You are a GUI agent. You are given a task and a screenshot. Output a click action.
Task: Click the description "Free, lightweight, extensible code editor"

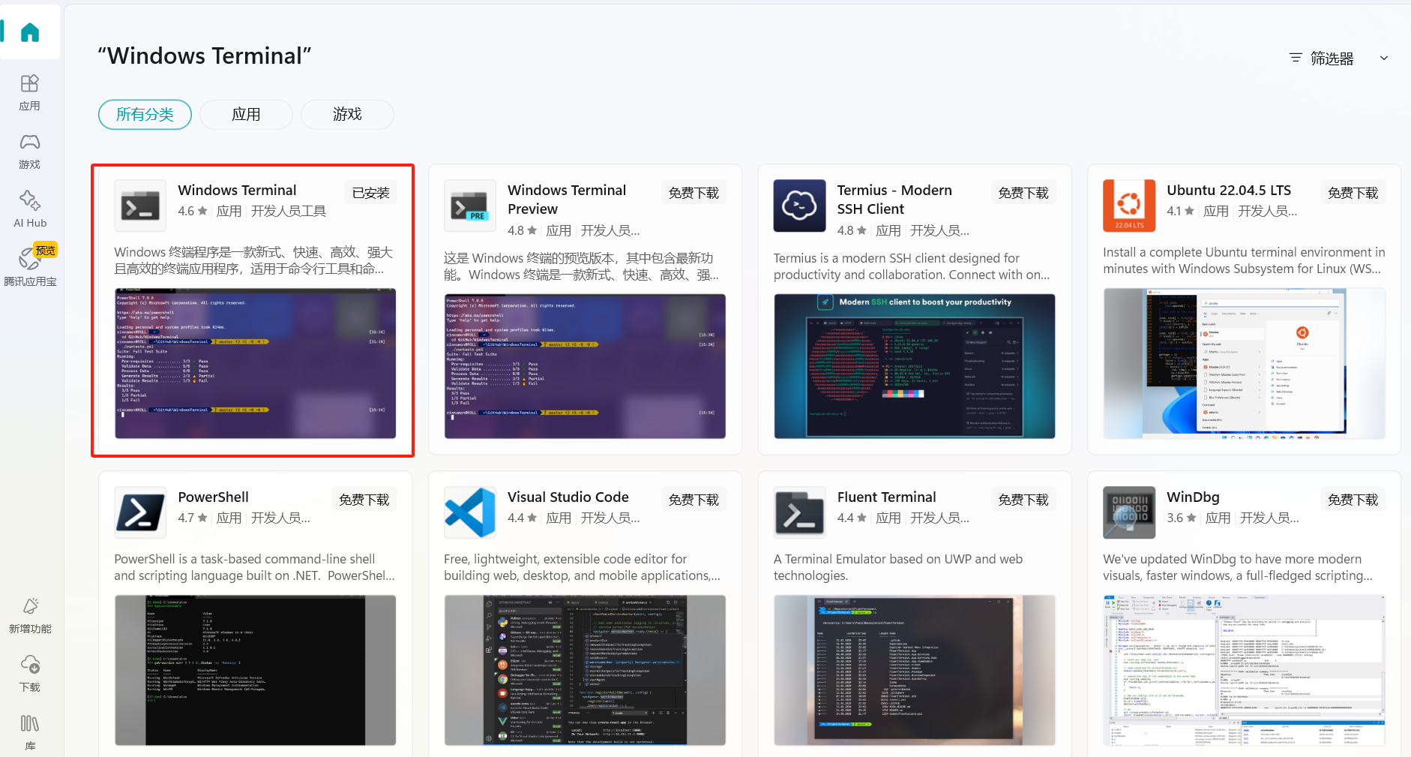[x=582, y=567]
